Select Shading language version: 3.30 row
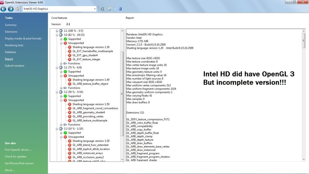This screenshot has width=309, height=174. [91, 141]
